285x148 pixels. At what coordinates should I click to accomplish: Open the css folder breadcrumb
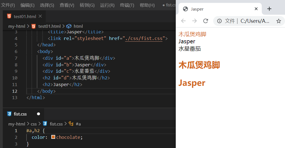34,124
